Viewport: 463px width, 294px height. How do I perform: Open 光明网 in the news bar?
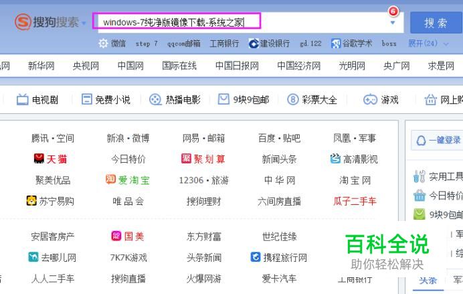click(352, 66)
